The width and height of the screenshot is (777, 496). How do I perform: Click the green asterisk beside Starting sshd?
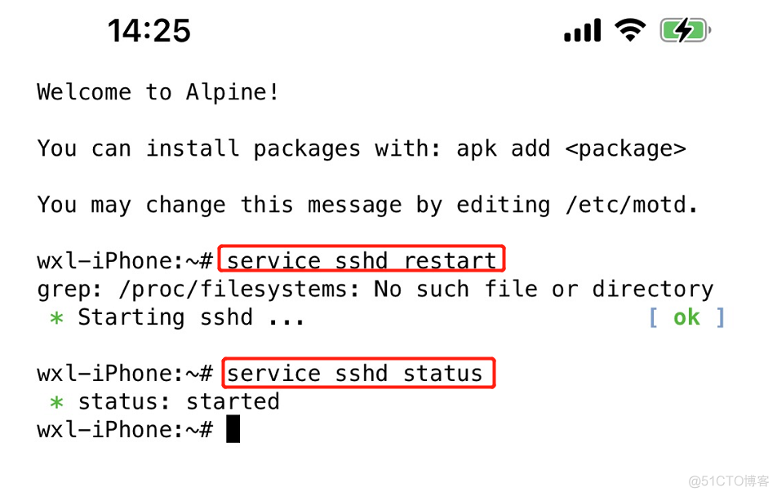point(57,318)
